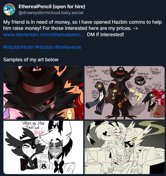Open the sepia artwork of two characters kissing

(124, 147)
